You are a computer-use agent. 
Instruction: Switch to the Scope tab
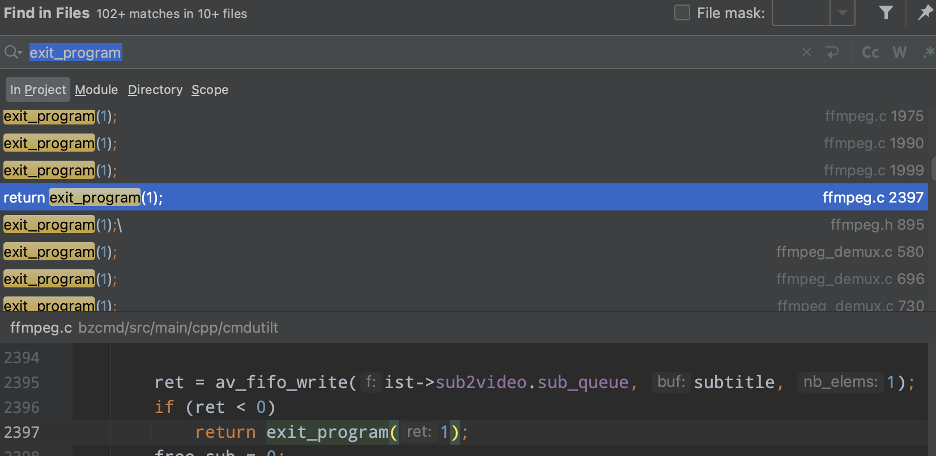210,89
